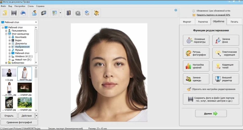Select Замена одежды clothing replacement
Image resolution: width=243 pixels, height=130 pixels.
(196, 79)
